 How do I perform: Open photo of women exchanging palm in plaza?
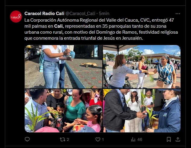pyautogui.click(x=142, y=67)
